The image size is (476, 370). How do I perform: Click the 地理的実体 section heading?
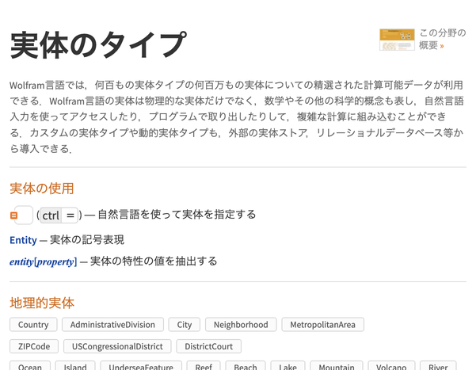click(x=42, y=303)
